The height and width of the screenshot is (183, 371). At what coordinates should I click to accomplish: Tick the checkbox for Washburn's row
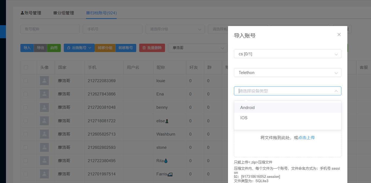tap(26, 134)
